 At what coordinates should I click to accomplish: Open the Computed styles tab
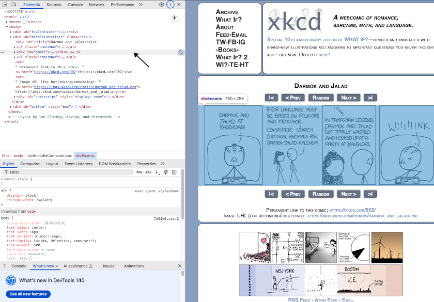click(x=30, y=164)
